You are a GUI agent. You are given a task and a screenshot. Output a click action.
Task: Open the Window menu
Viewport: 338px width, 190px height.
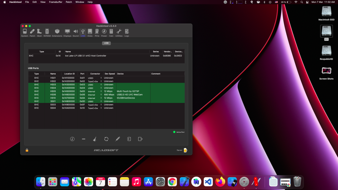coord(80,2)
